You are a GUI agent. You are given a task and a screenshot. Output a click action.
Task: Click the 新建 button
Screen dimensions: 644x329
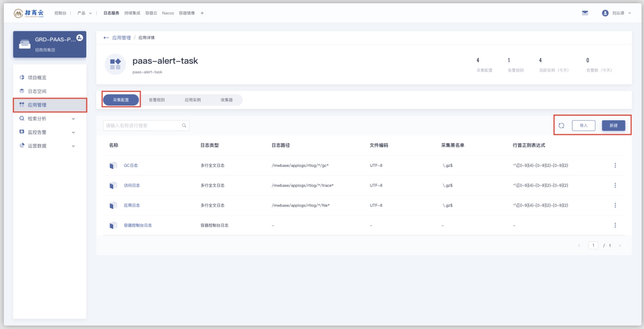[x=614, y=126]
